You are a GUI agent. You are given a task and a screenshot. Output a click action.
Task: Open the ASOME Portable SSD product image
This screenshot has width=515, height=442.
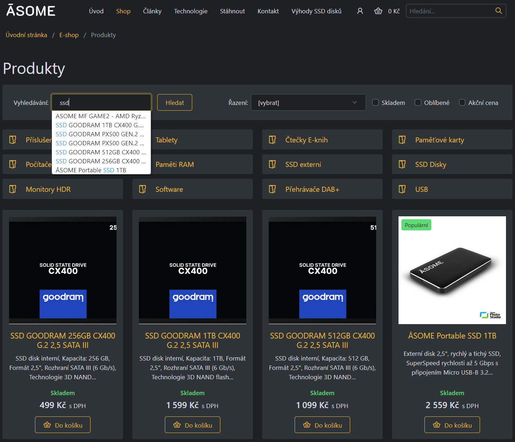tap(452, 270)
